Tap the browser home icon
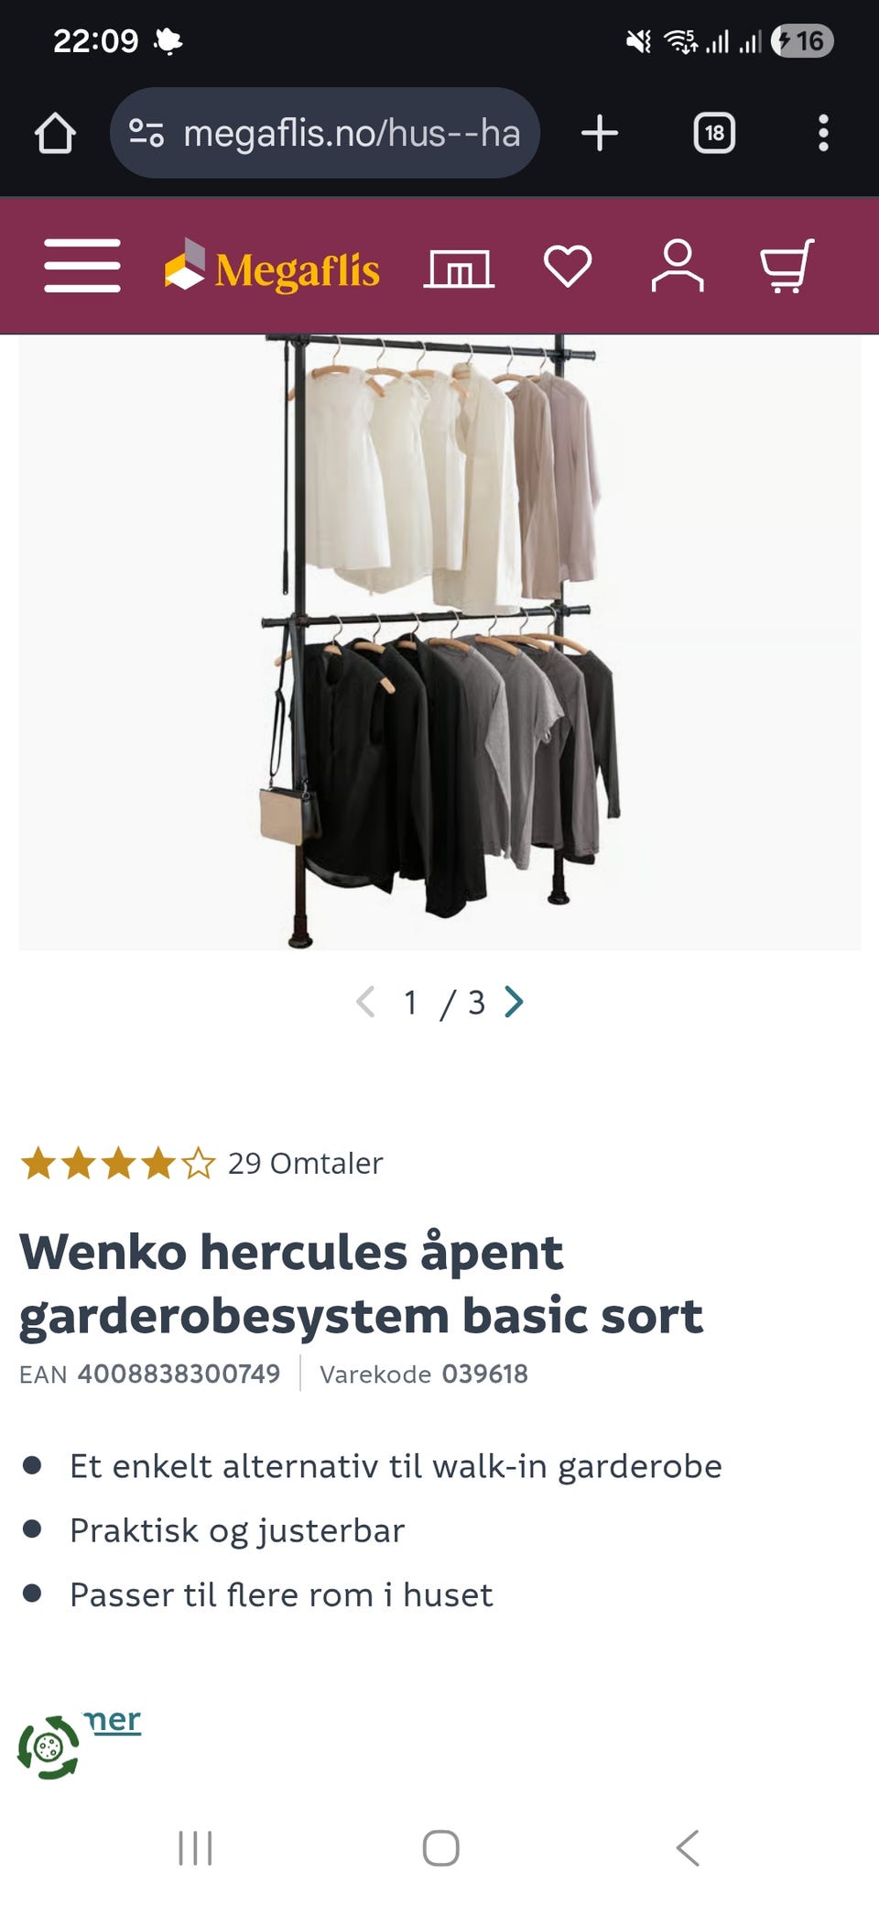 point(55,133)
